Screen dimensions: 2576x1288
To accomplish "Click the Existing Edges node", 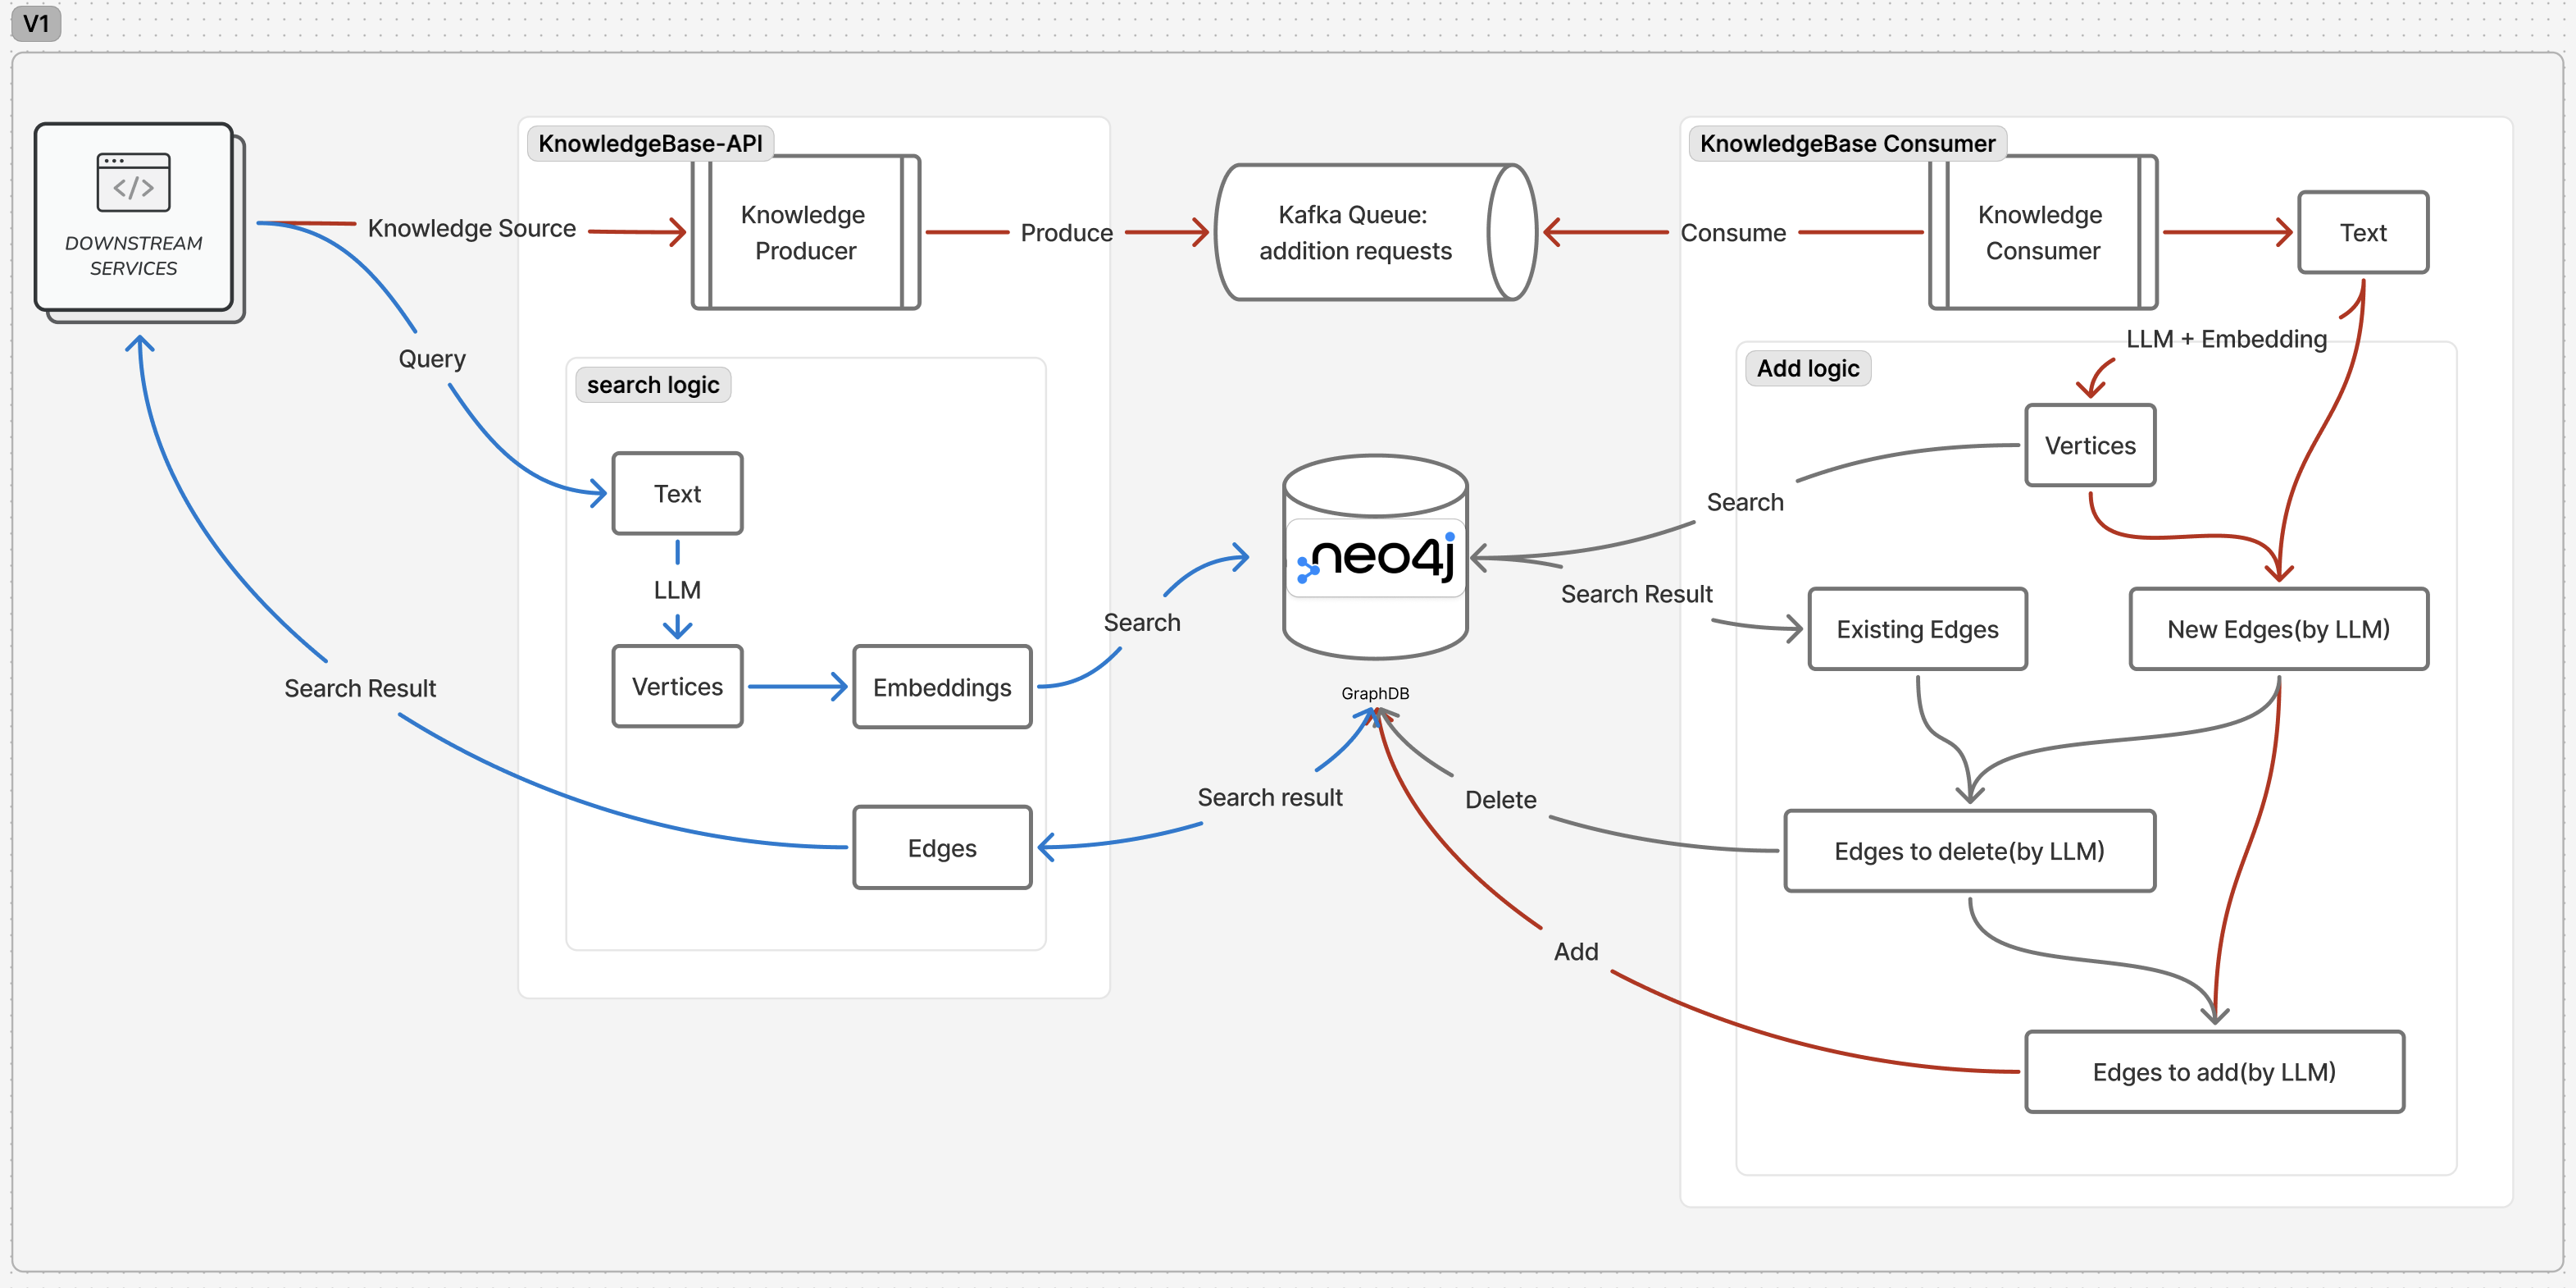I will (1917, 629).
